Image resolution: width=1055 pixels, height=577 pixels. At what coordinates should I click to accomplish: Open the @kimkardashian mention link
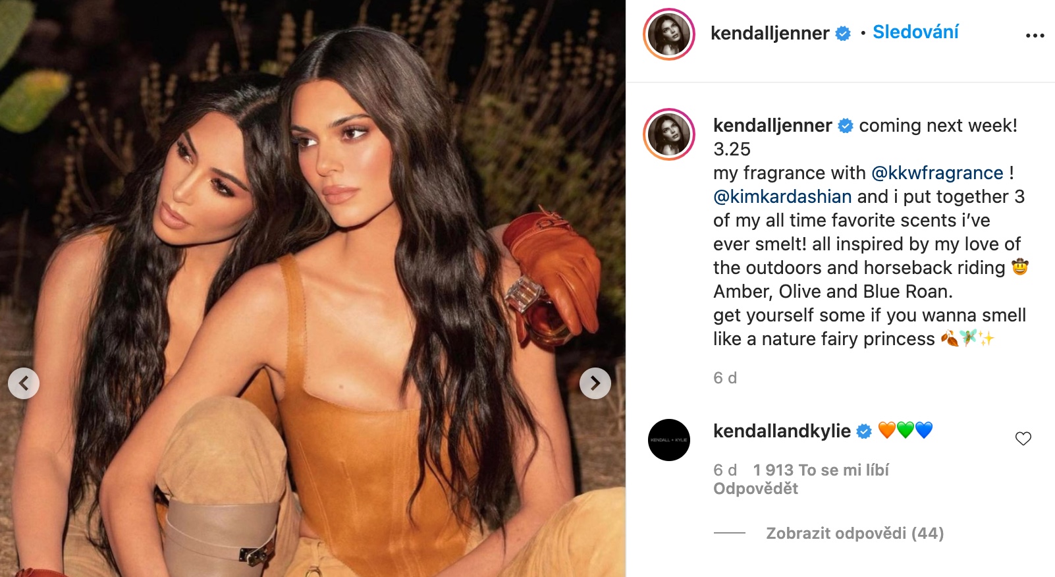click(782, 196)
